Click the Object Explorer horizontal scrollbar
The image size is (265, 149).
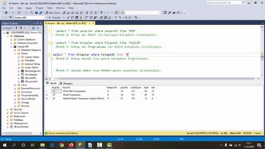click(x=19, y=133)
